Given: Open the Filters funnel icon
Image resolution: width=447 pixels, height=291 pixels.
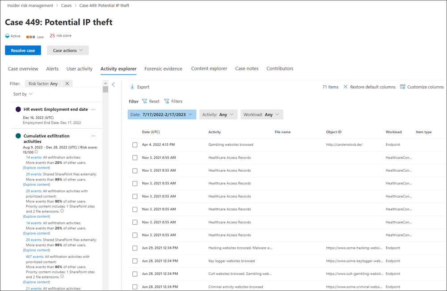Looking at the screenshot, I should 166,101.
